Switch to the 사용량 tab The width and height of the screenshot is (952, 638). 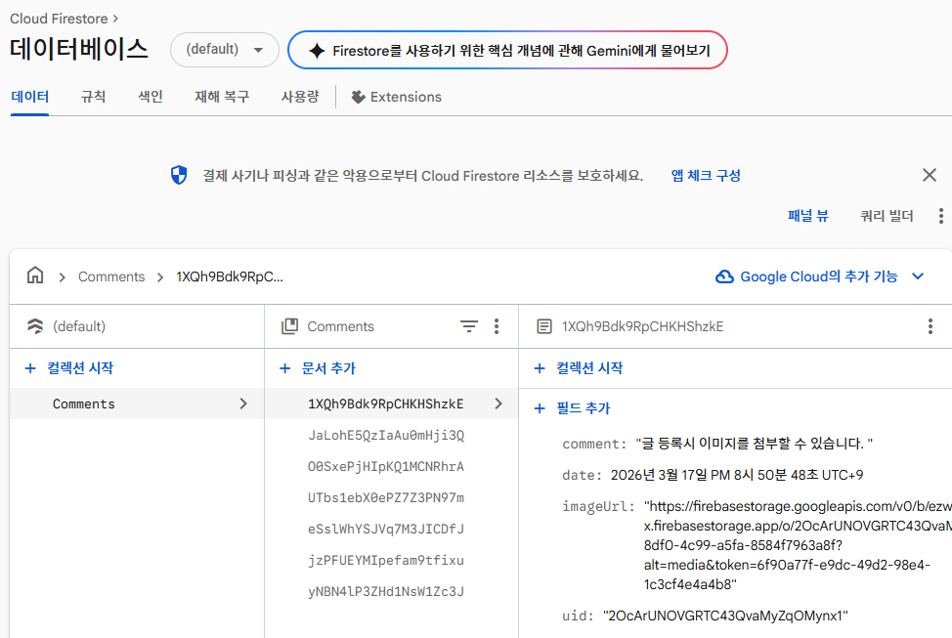pos(300,97)
